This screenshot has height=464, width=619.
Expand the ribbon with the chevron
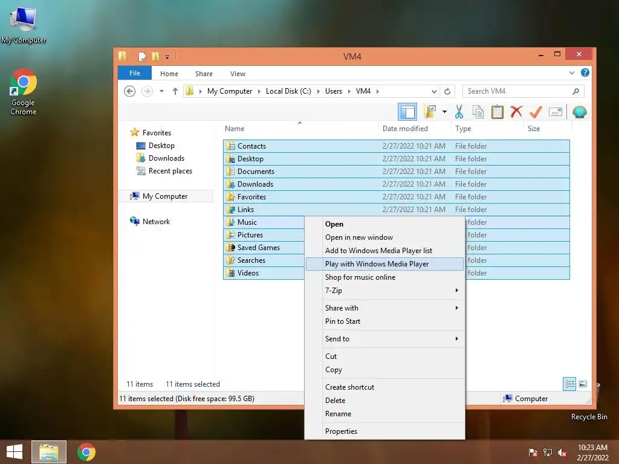coord(572,72)
